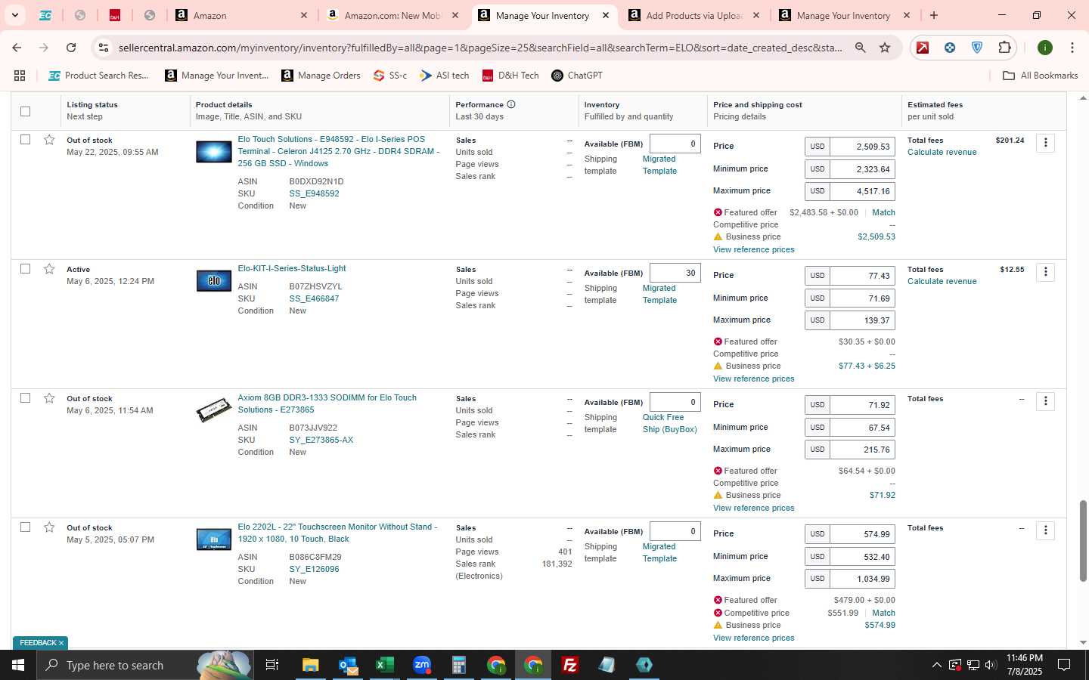Star the Elo-KIT-I-Series-Status-Light listing

click(49, 269)
